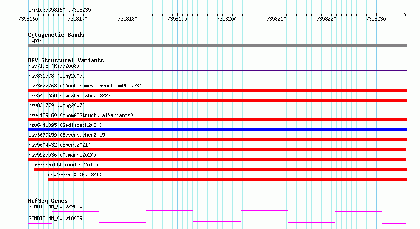Click the nsv7198 (Kidd2008) variant label
420x229 pixels.
[x=54, y=66]
